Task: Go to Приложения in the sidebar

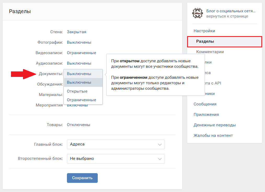Action: (206, 115)
